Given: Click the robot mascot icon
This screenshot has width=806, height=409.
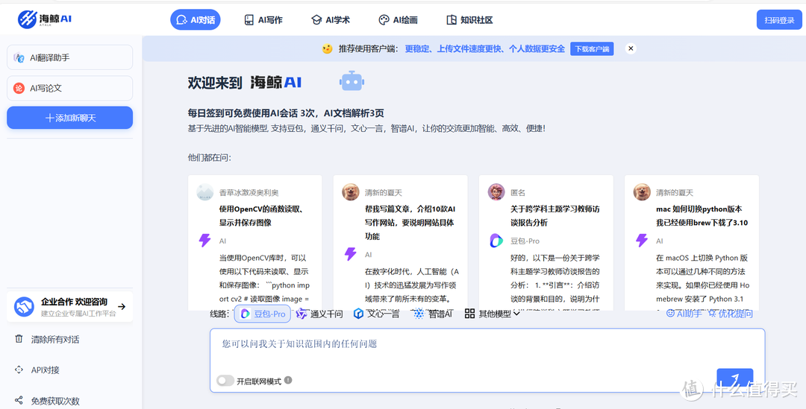Looking at the screenshot, I should [x=352, y=81].
